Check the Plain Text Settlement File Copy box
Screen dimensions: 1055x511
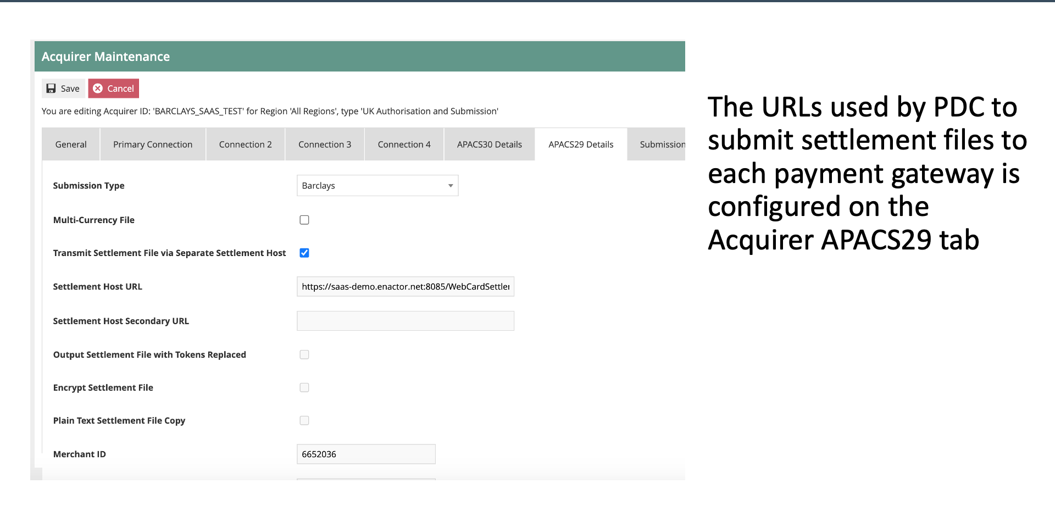click(x=304, y=420)
